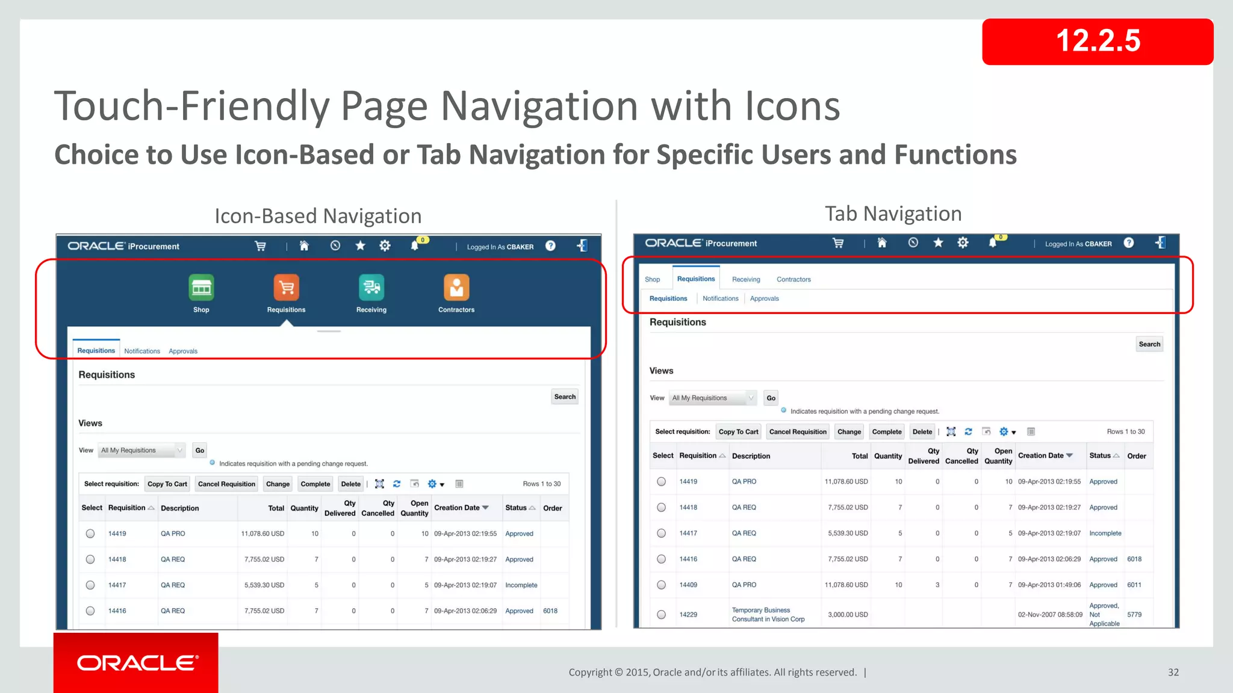Log out icon in Icon-Based Navigation header
1233x693 pixels.
pos(582,245)
